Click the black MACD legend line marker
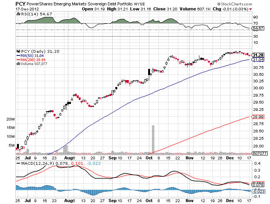This screenshot has width=270, height=204. pos(18,163)
